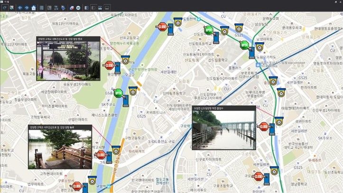This screenshot has height=193, width=343.
Task: Click the OPEN sign near SK주유소 on left
Action: click(x=118, y=93)
